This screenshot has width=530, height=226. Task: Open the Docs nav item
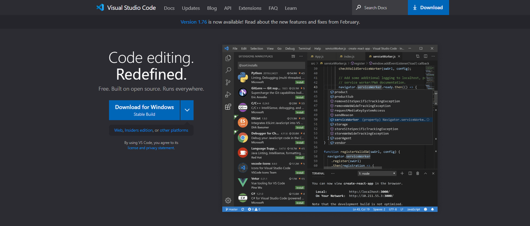point(169,8)
